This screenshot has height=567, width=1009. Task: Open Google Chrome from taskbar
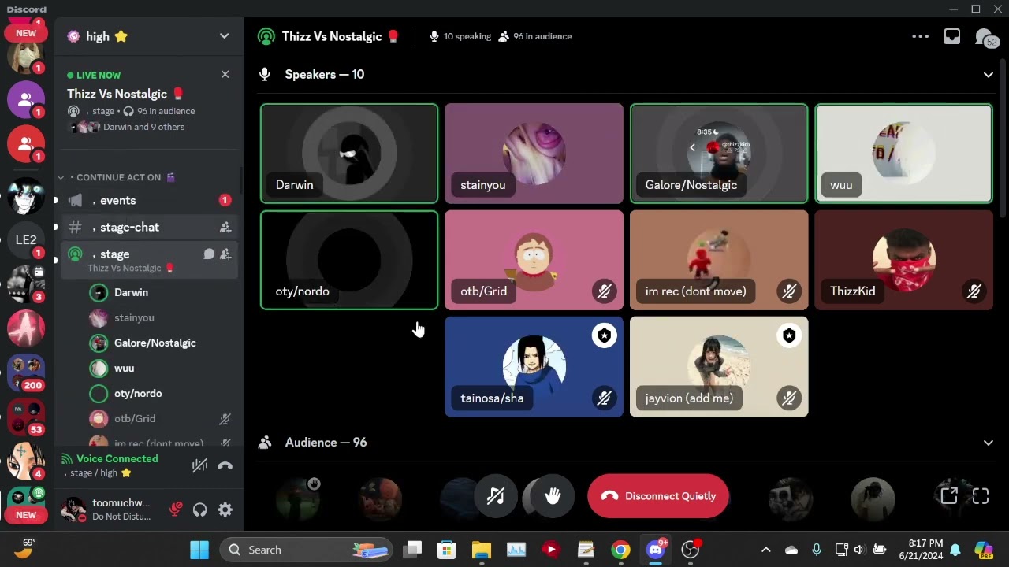(x=620, y=550)
